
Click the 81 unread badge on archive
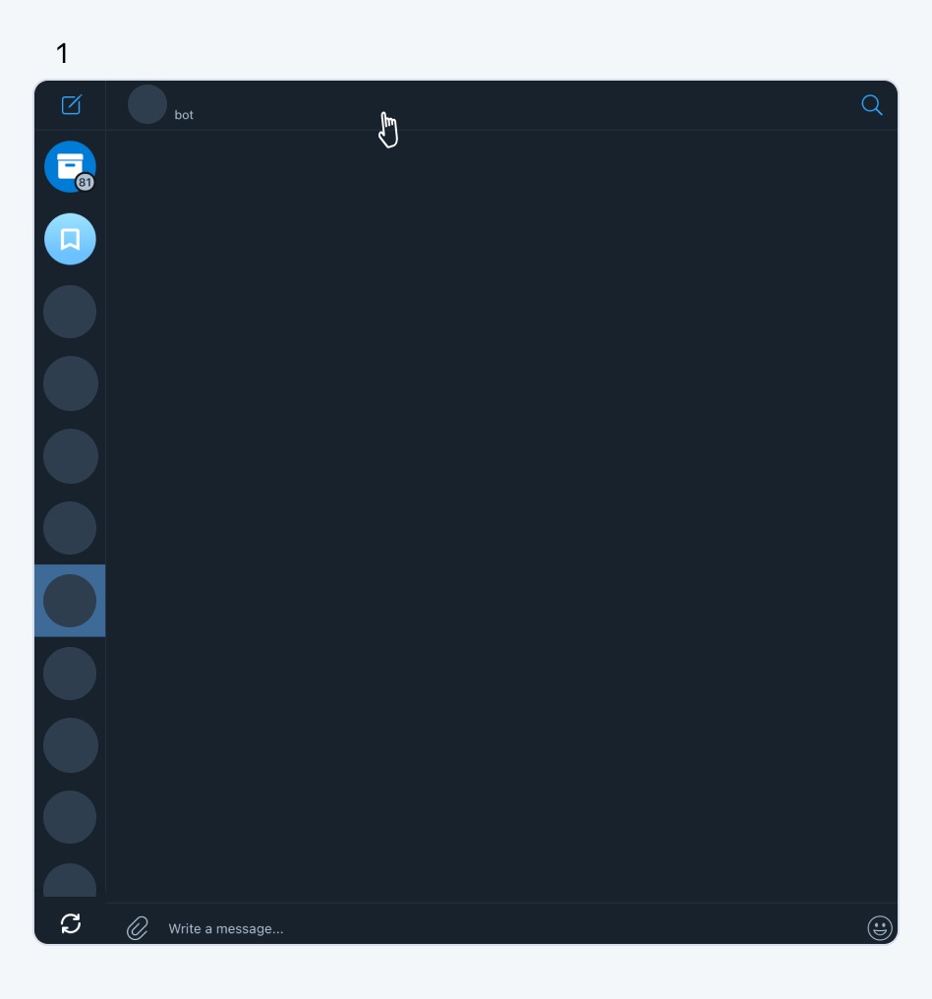85,182
